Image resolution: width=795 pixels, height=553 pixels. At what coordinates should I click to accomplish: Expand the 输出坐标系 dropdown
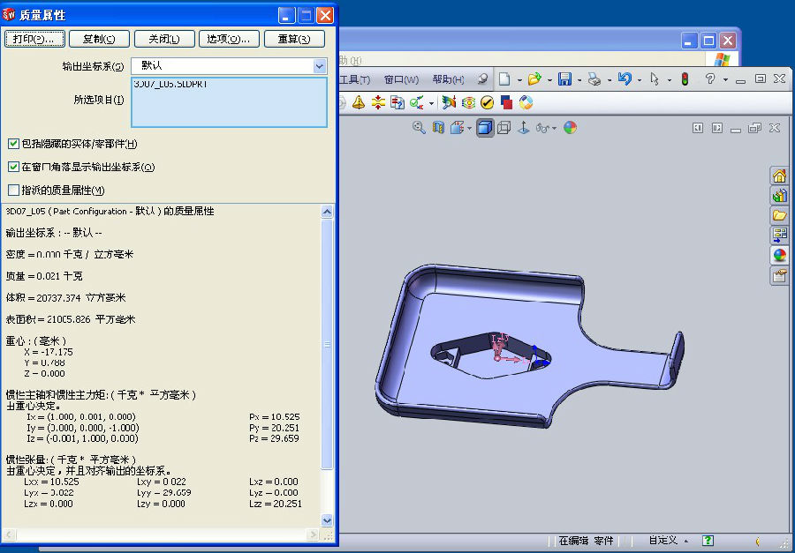pyautogui.click(x=319, y=66)
